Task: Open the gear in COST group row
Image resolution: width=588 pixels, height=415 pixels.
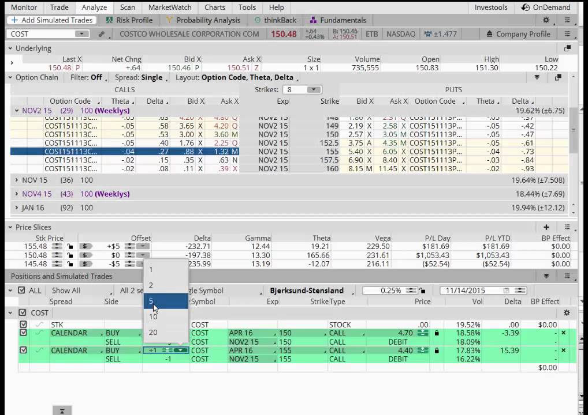Action: [567, 312]
